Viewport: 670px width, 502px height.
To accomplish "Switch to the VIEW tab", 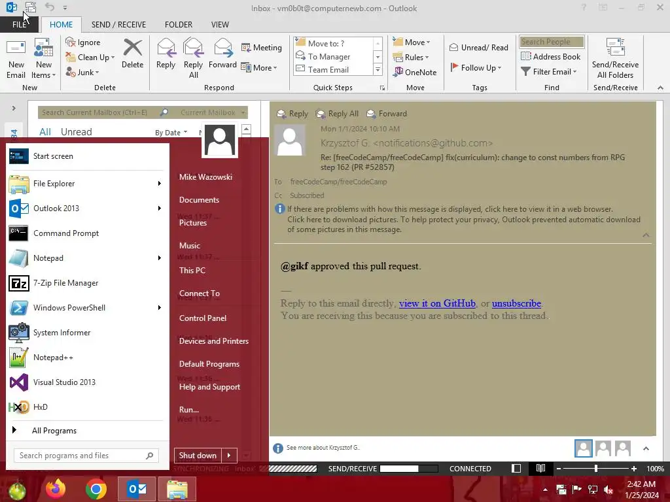I will point(220,24).
